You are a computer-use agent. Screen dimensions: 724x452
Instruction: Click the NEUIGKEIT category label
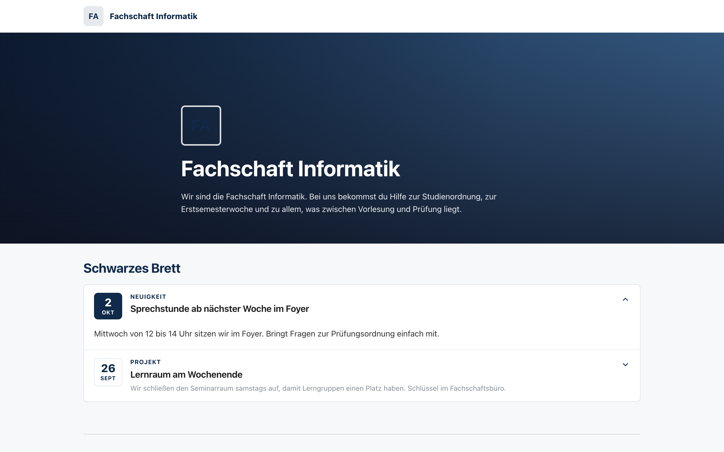coord(148,297)
